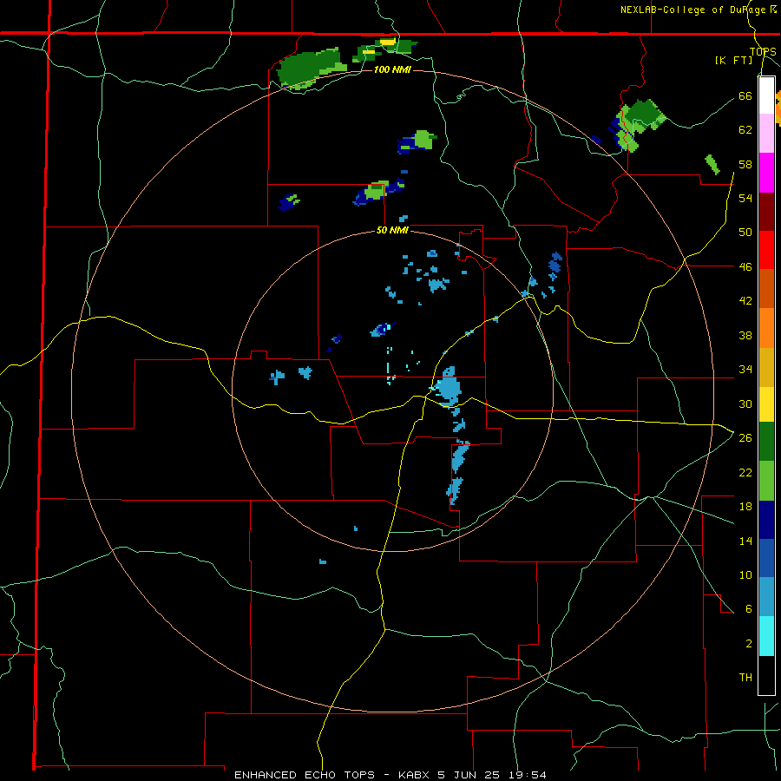Click the legend value '50'
Image resolution: width=781 pixels, height=781 pixels.
pos(745,233)
